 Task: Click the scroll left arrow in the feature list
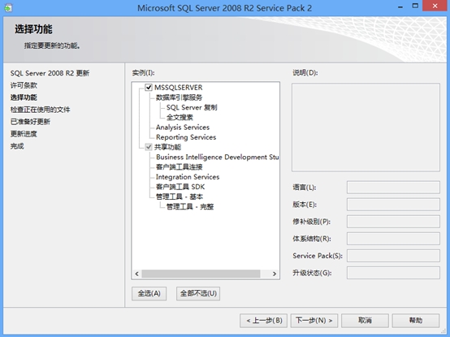pyautogui.click(x=137, y=274)
